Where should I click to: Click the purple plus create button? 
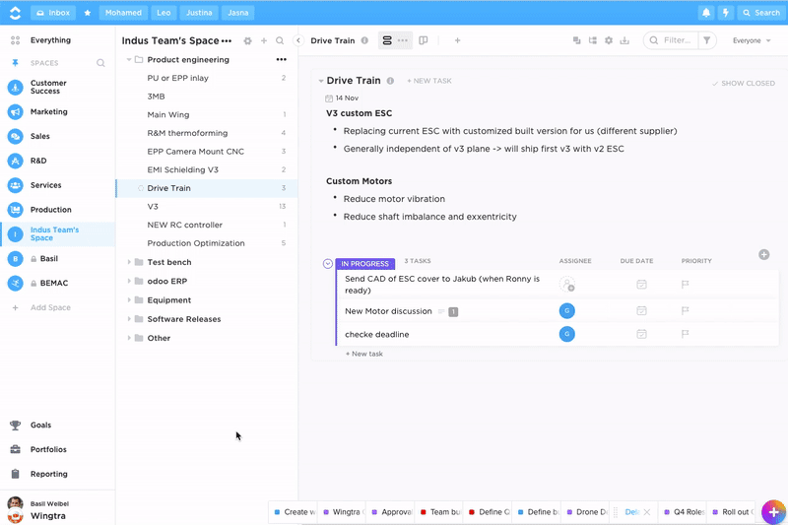pyautogui.click(x=773, y=511)
